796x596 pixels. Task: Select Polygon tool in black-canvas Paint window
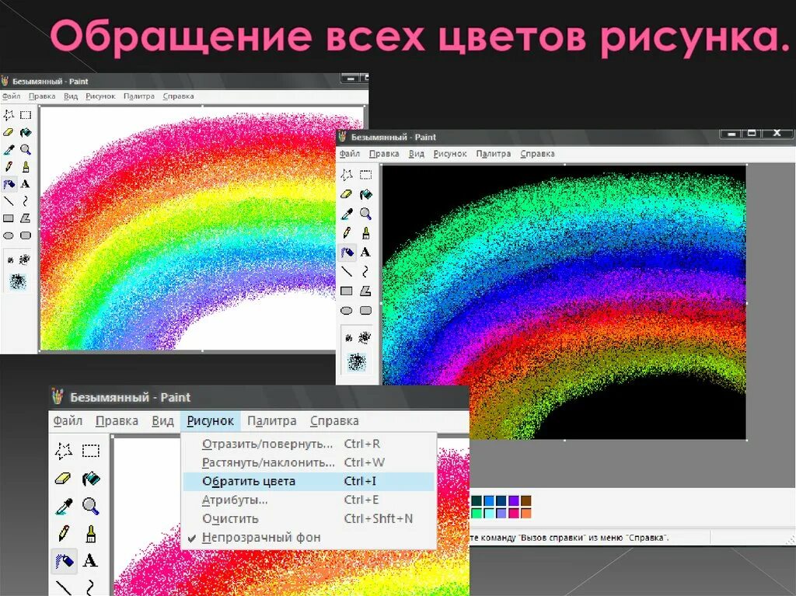365,291
